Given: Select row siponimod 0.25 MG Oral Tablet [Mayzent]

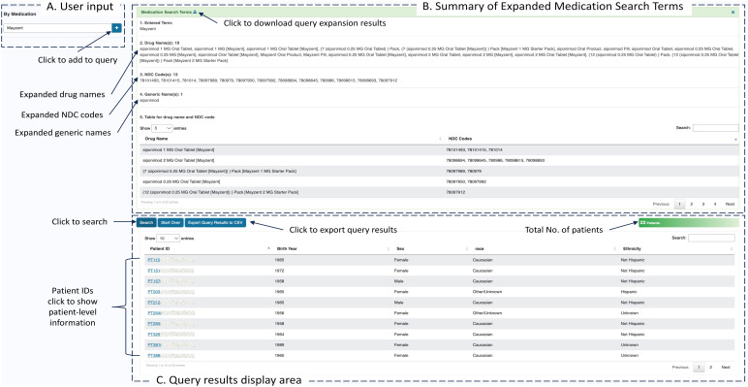Looking at the screenshot, I should coord(439,181).
